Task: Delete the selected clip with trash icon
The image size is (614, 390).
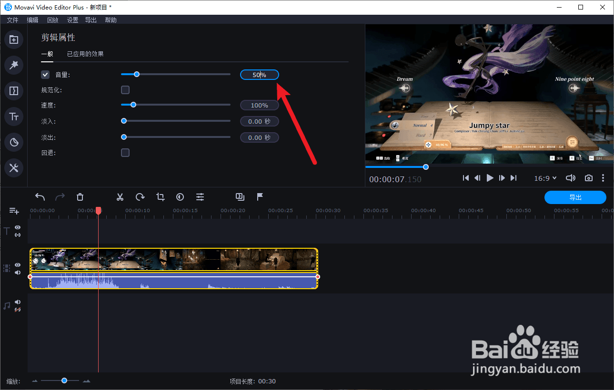Action: 80,197
